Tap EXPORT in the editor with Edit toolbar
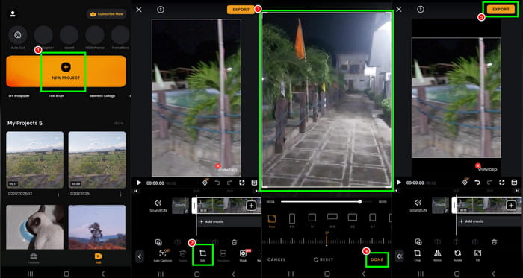The height and width of the screenshot is (278, 523). (x=241, y=10)
